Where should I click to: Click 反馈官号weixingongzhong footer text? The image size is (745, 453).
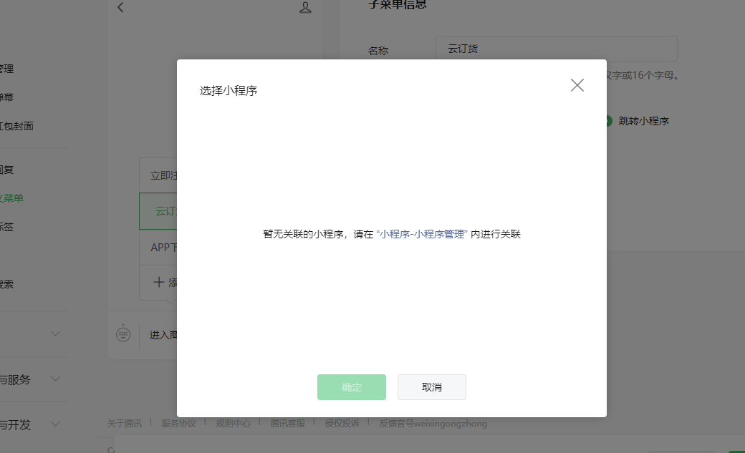(433, 423)
